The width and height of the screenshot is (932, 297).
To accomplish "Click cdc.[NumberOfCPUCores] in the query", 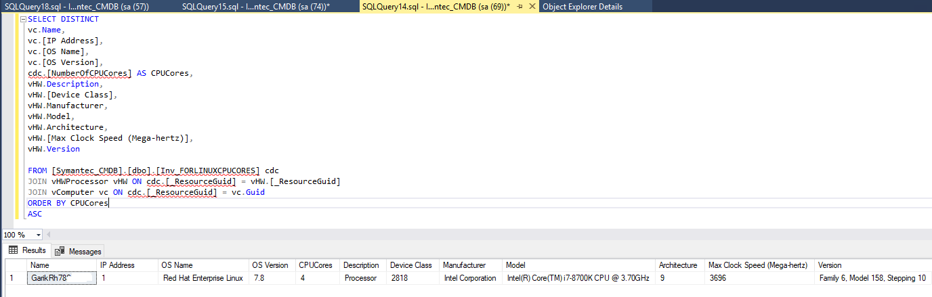I will click(79, 73).
